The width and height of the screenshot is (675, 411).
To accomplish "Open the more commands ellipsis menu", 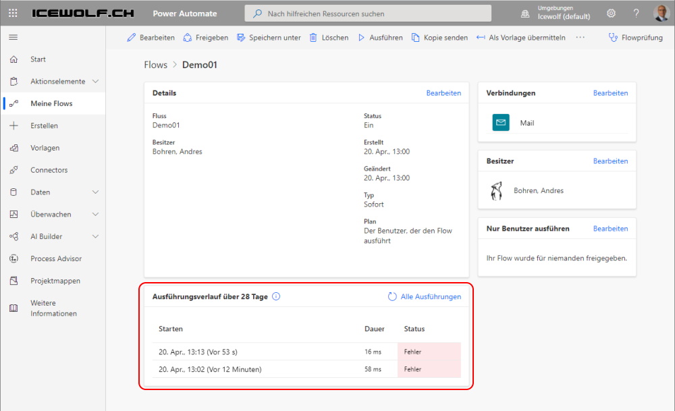I will [x=580, y=37].
